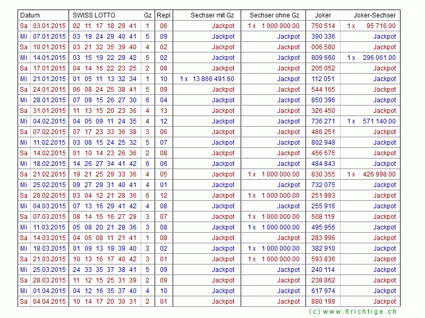Click the 571 140.00 Joker-Sechser prize
425x318 pixels.
(x=378, y=121)
